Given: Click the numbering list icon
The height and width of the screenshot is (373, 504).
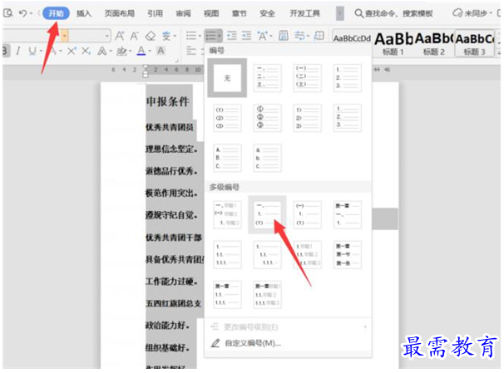Looking at the screenshot, I should click(211, 36).
